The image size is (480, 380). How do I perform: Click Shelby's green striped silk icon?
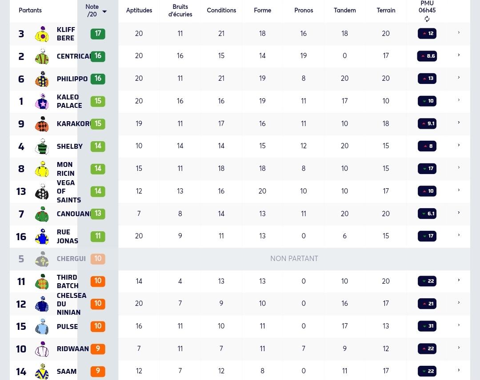coord(42,146)
